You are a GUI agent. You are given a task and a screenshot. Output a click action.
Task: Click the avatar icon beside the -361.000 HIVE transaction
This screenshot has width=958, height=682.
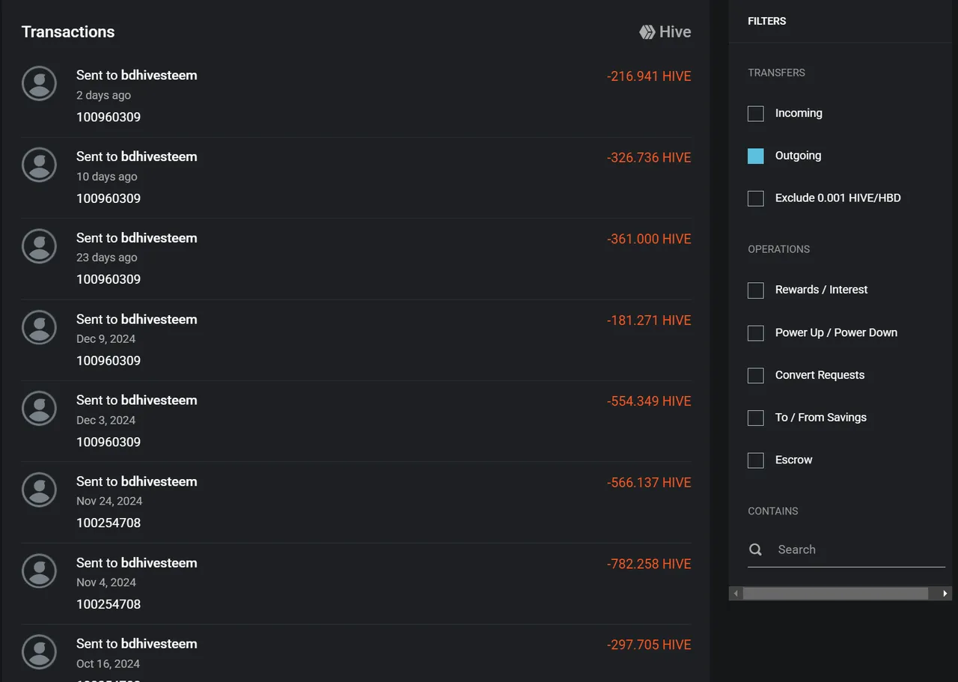coord(39,246)
